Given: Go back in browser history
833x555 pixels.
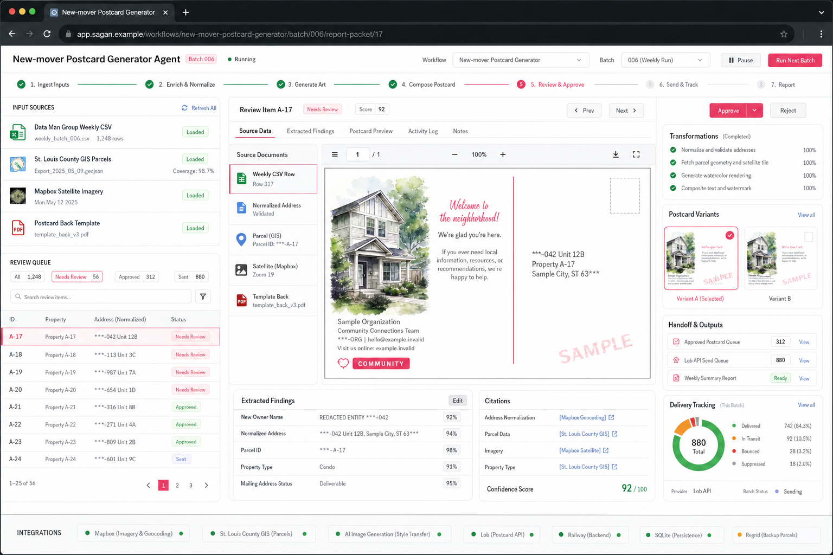Looking at the screenshot, I should pos(12,34).
